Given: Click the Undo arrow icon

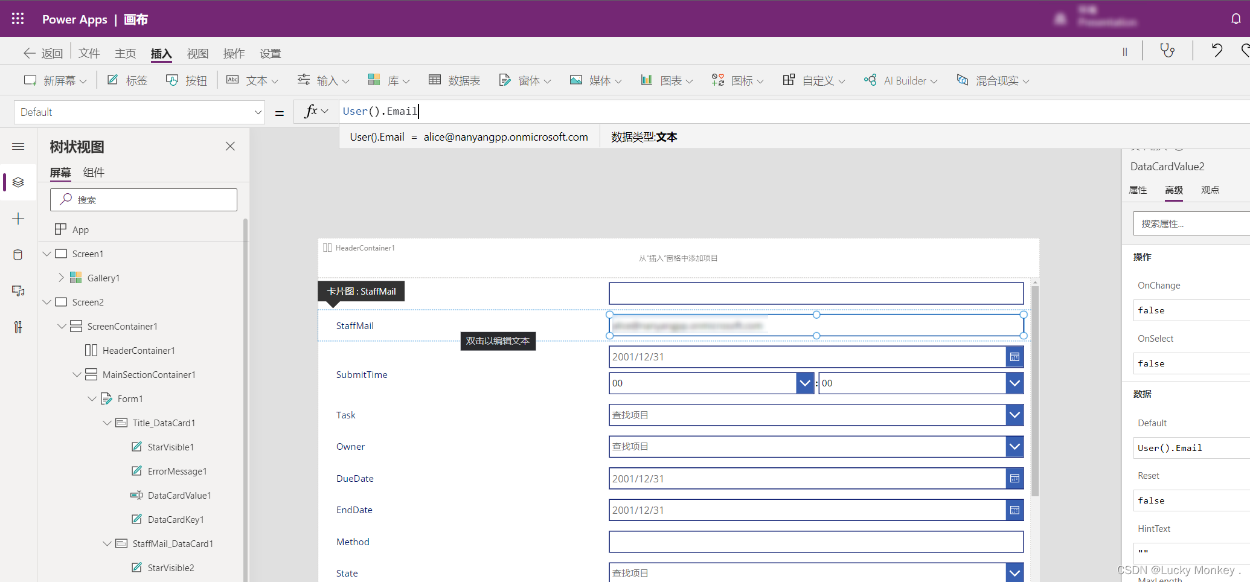Looking at the screenshot, I should [x=1217, y=51].
